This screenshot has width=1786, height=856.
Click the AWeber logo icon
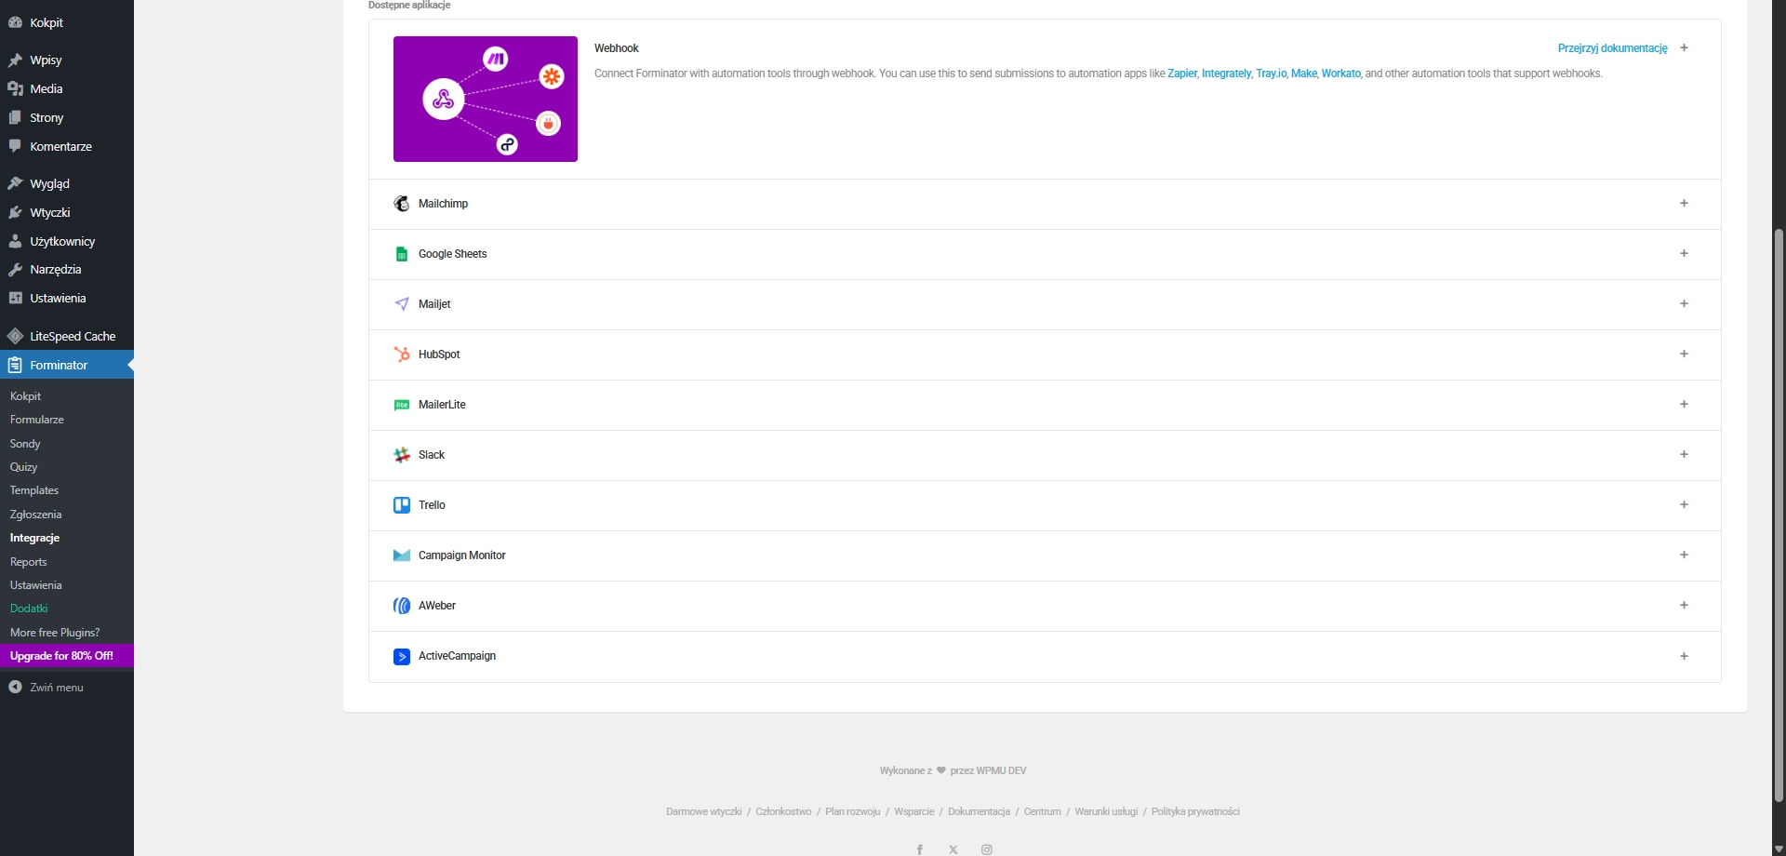(402, 606)
